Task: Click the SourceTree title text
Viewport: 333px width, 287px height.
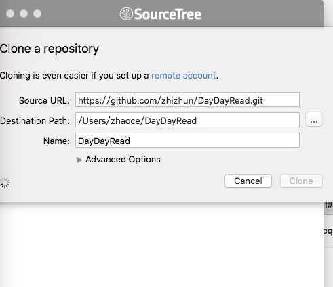Action: pos(168,14)
